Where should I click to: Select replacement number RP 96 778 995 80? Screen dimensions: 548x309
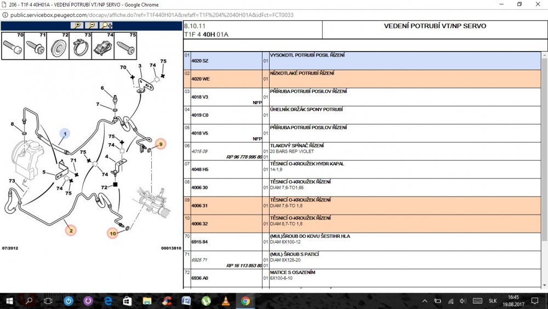[244, 157]
